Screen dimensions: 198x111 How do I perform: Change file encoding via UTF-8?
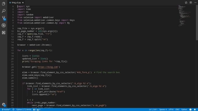pos(171,110)
